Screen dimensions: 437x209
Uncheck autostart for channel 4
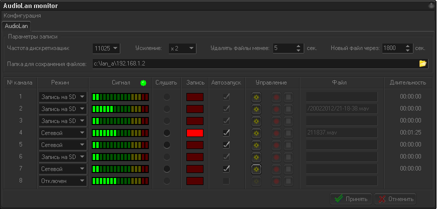226,133
